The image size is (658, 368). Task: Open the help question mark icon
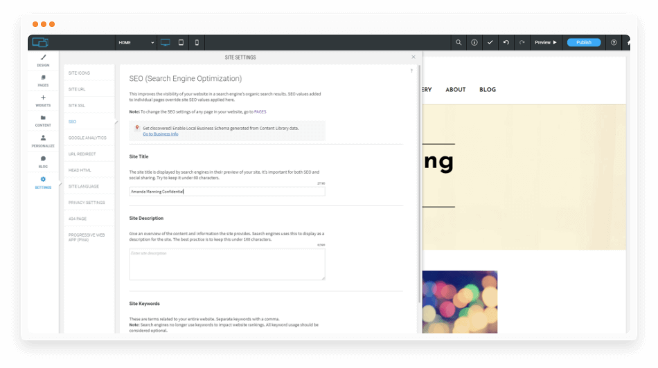(x=614, y=42)
